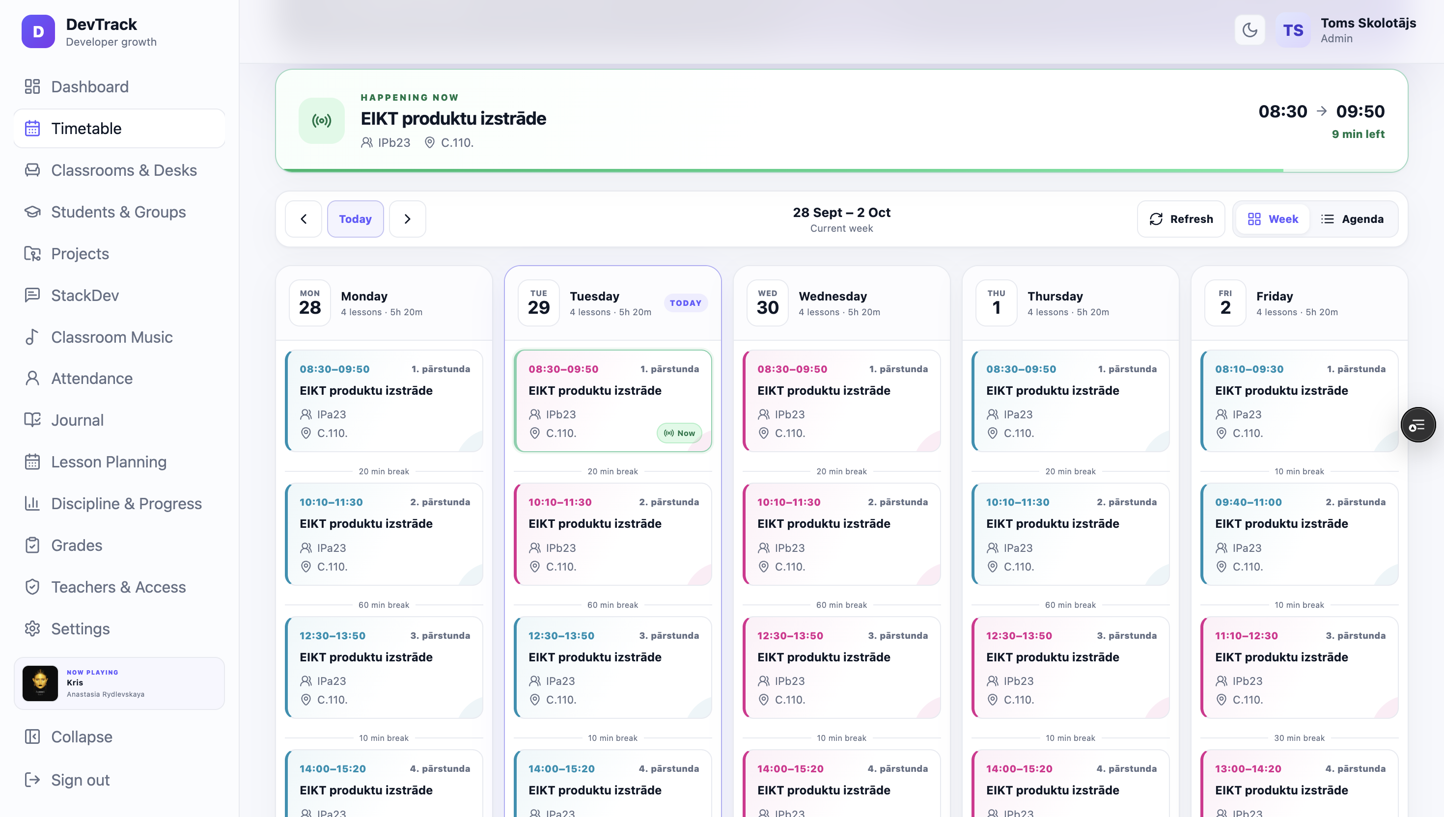Screen dimensions: 1444x817
Task: Open the Toms Skolotājs user profile
Action: click(x=1346, y=30)
